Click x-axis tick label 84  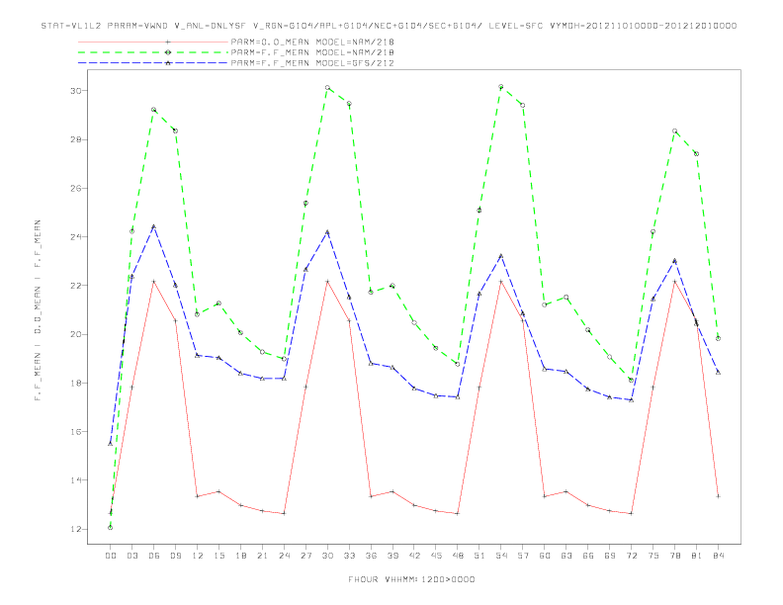point(718,556)
